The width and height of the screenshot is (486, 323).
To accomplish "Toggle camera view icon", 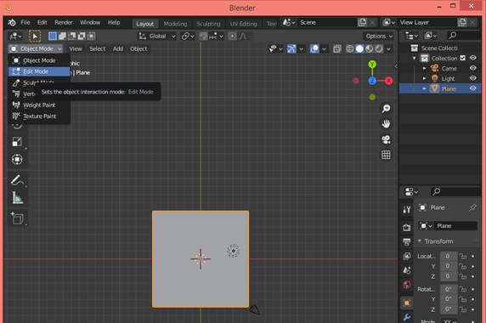I will [386, 139].
